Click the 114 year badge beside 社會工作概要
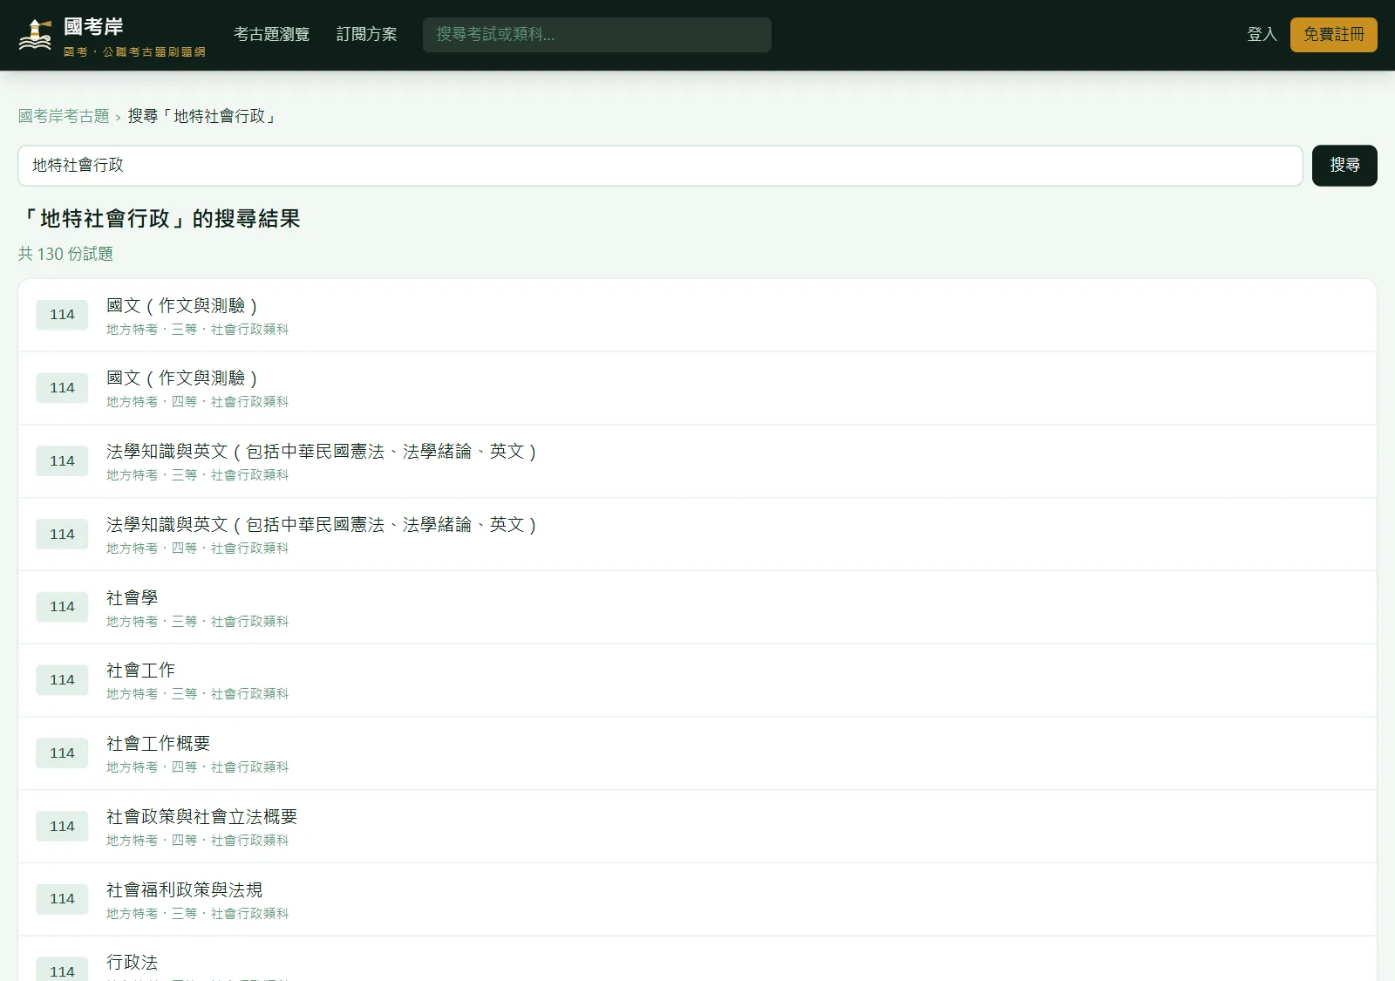 point(62,753)
